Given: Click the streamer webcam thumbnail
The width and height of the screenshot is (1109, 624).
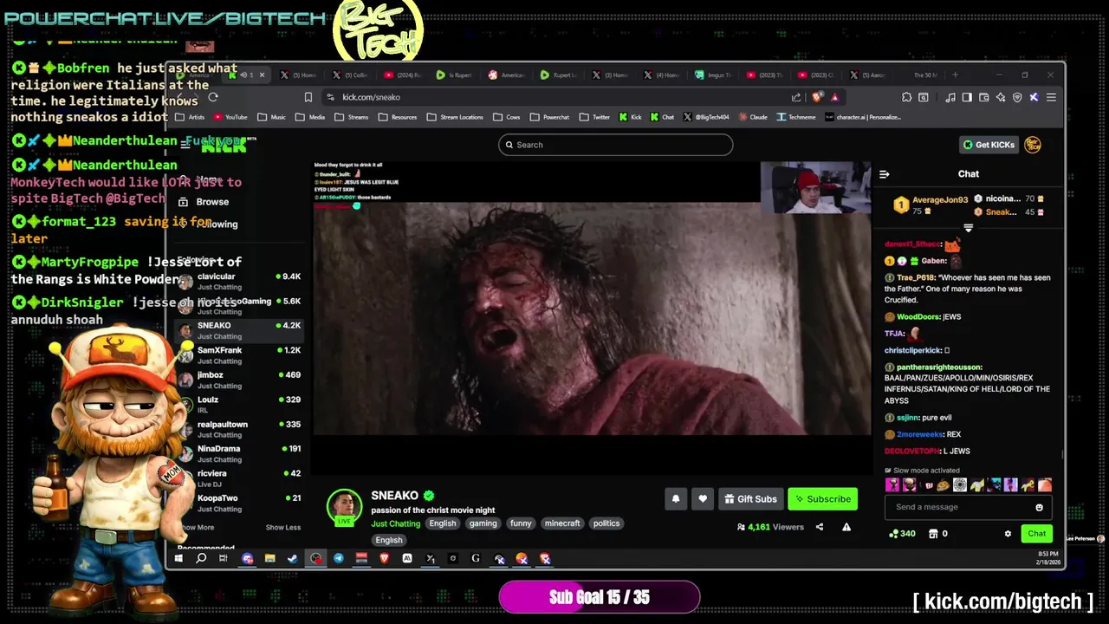Looking at the screenshot, I should pos(815,188).
